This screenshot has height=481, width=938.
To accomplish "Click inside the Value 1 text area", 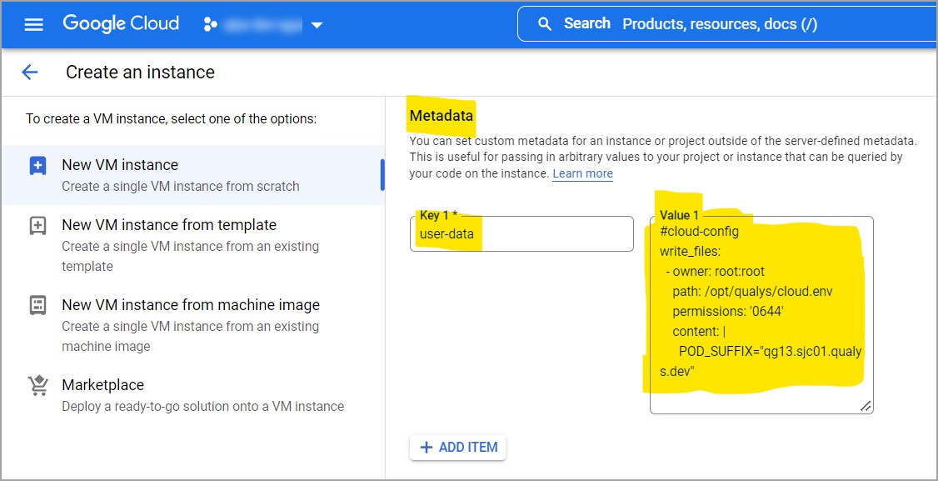I will coord(761,314).
